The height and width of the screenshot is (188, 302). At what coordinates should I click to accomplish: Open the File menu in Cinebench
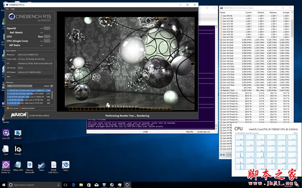pyautogui.click(x=7, y=9)
